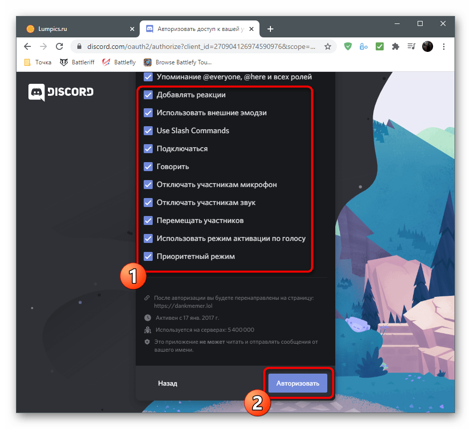Click the green shield extension icon
Screen dimensions: 471x429
348,46
